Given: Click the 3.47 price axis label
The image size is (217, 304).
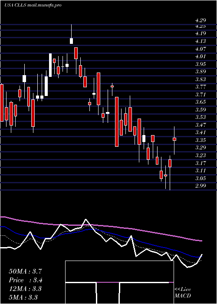Looking at the screenshot, I should (x=201, y=125).
